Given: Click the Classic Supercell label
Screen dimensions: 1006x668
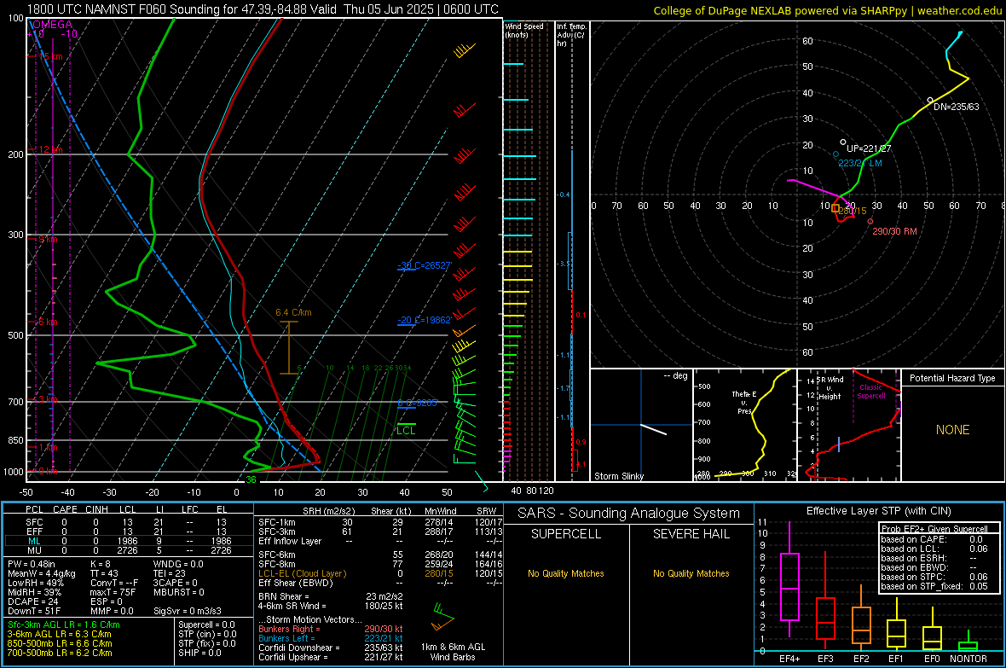Looking at the screenshot, I should pos(870,392).
